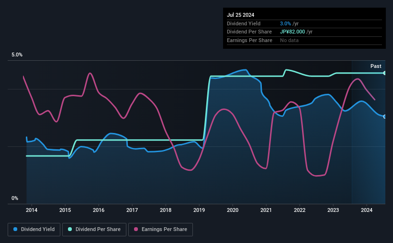
Task: Click the 0% y-axis label
Action: [x=15, y=198]
